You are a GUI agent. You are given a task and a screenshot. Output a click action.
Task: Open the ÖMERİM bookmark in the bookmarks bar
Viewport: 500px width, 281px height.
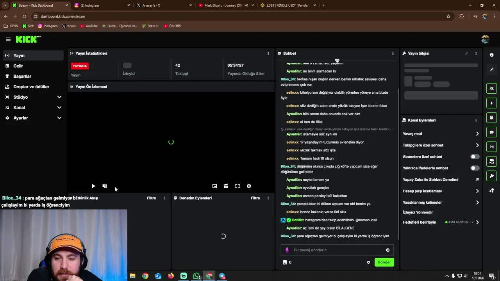[x=172, y=26]
